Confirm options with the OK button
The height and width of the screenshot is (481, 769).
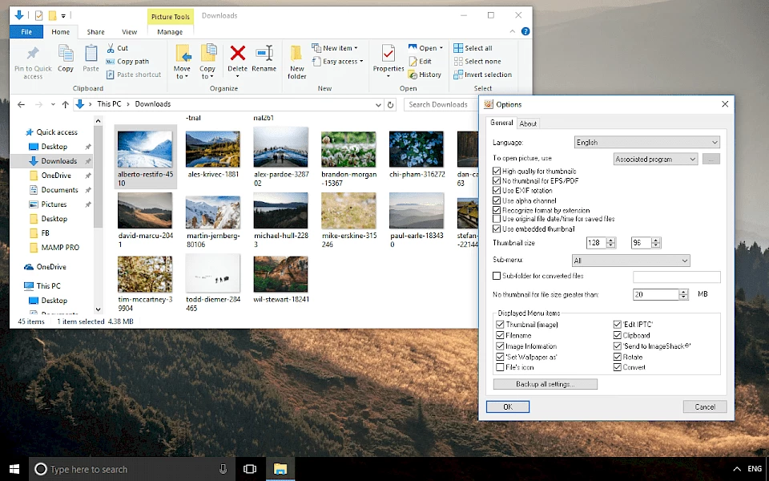[x=507, y=406]
